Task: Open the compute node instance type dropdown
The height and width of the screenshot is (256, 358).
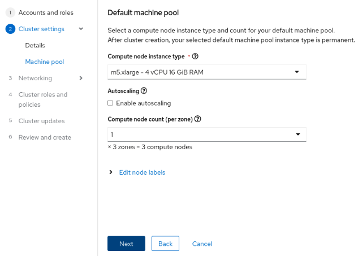Action: pyautogui.click(x=207, y=72)
